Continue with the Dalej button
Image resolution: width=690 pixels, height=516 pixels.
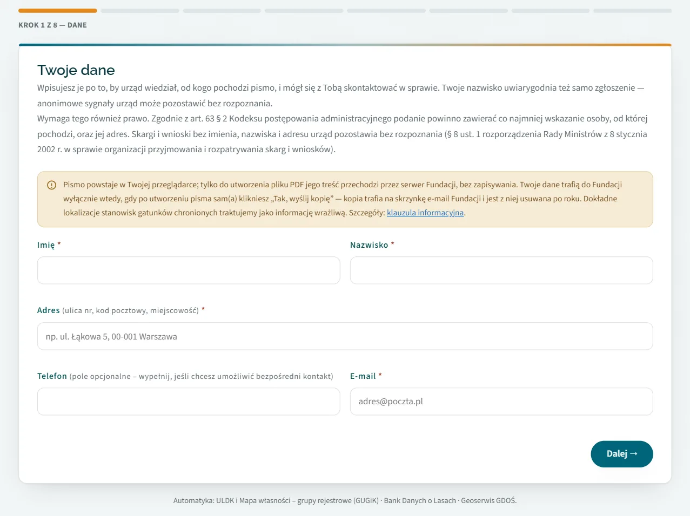[622, 454]
